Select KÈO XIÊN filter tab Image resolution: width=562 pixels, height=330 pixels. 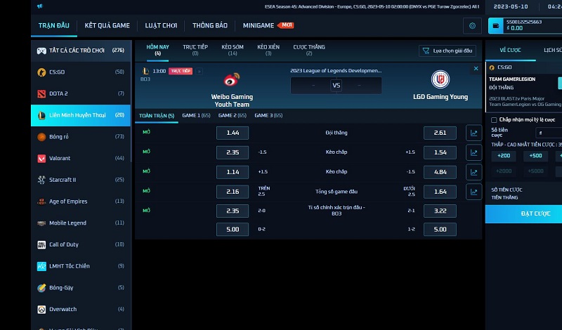tap(268, 50)
